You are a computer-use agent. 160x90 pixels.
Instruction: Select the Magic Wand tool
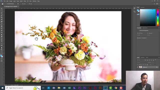coord(1,15)
